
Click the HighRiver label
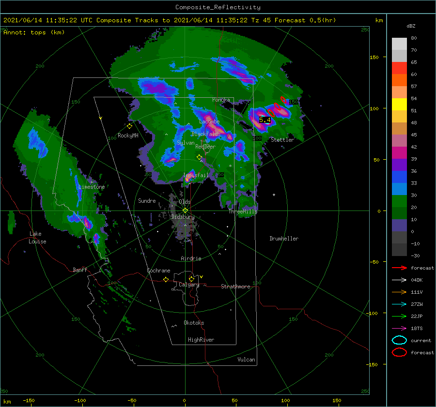tap(201, 340)
